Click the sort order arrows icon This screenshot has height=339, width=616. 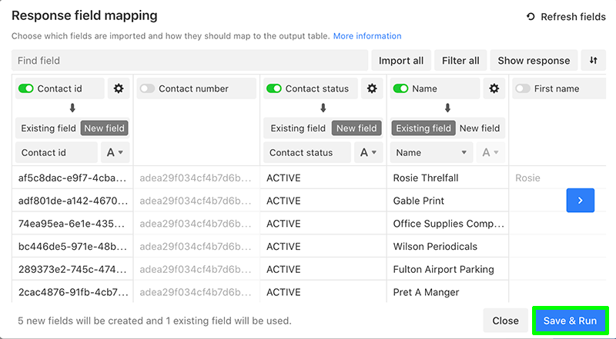point(593,61)
